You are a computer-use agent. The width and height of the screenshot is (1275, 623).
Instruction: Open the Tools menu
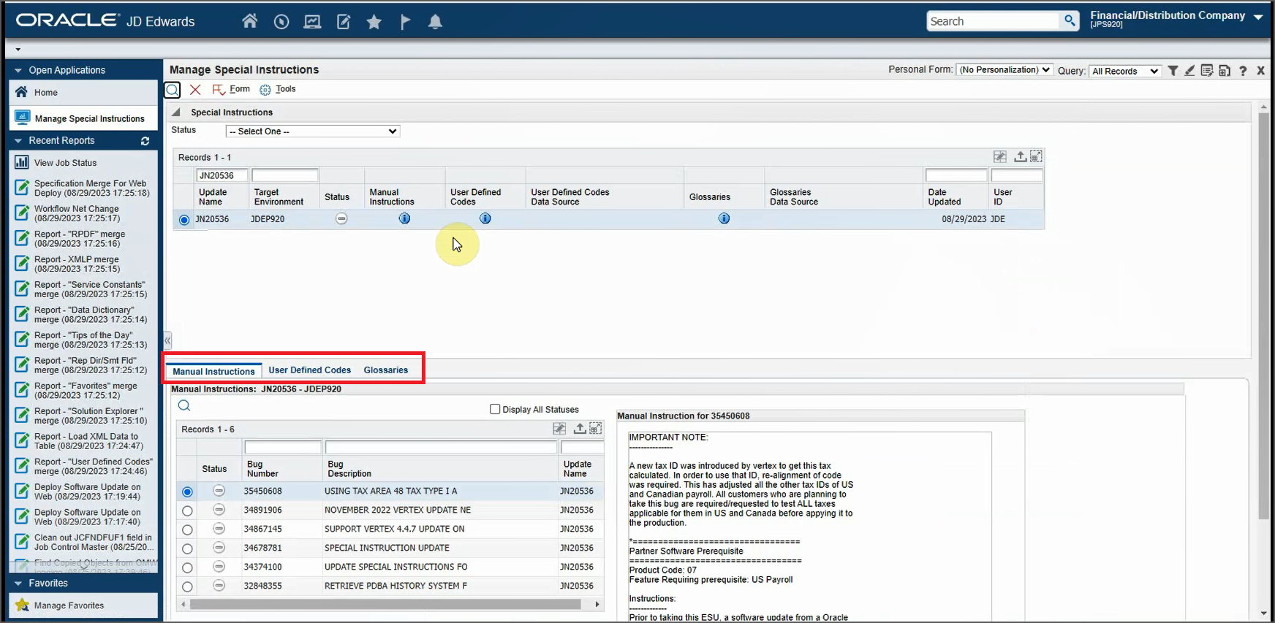278,89
